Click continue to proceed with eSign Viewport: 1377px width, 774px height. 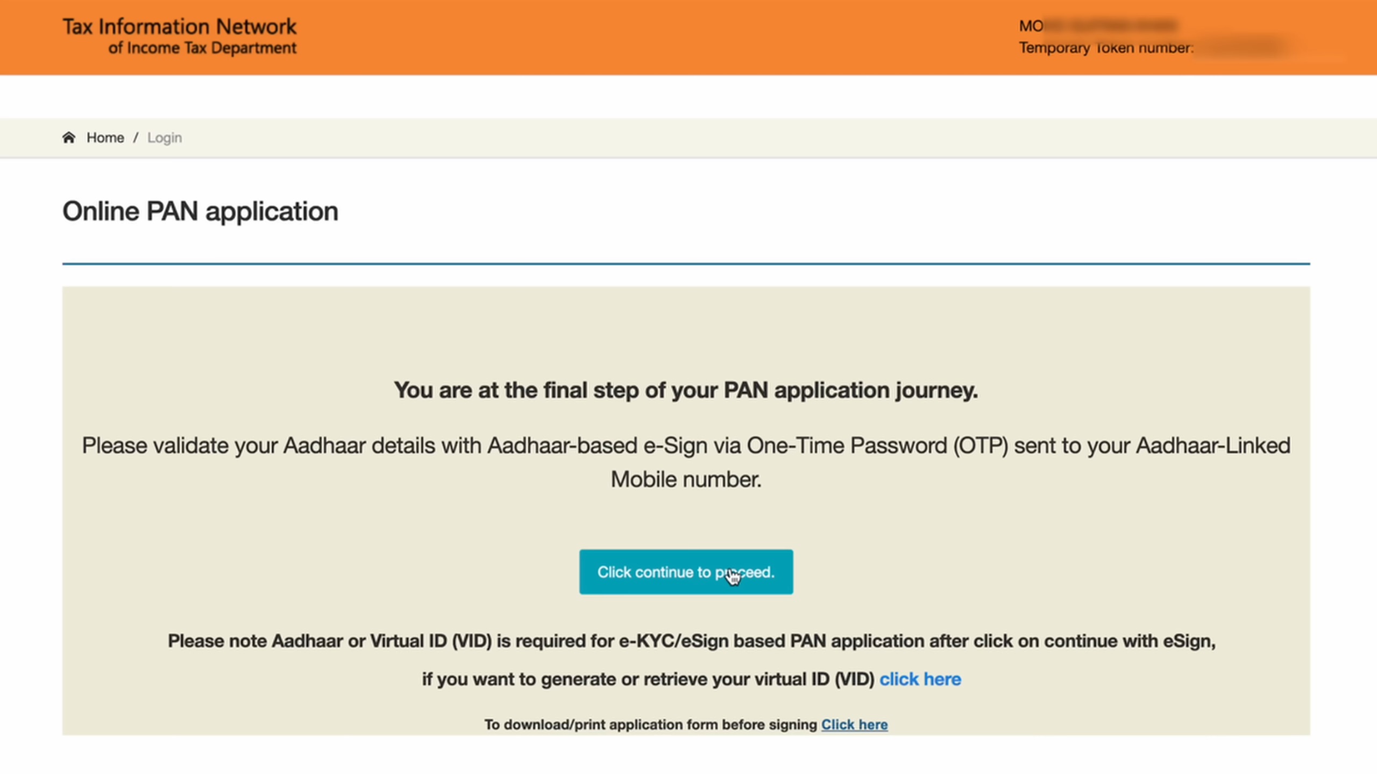click(x=686, y=572)
